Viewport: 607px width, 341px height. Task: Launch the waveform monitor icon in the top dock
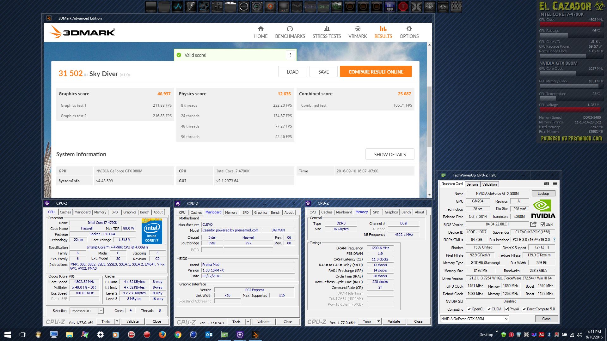(177, 6)
